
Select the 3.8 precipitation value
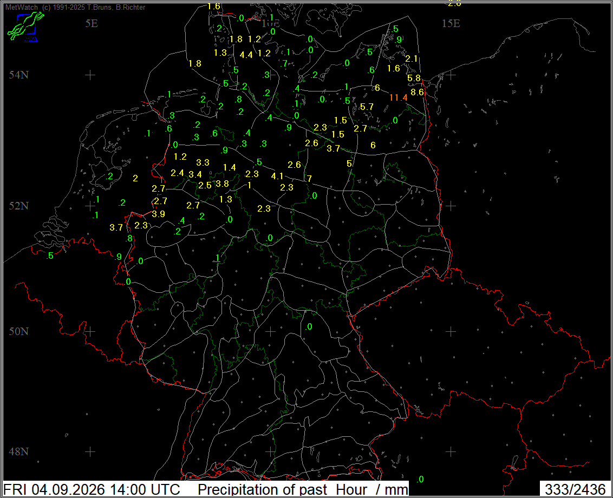click(222, 184)
